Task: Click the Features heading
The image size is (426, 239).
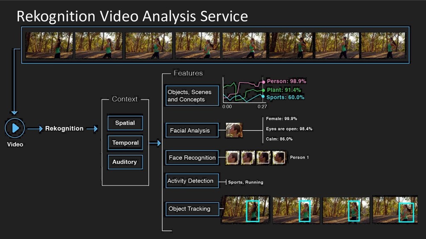Action: 188,73
